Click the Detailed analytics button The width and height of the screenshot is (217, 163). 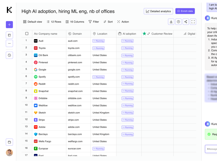[x=158, y=11]
